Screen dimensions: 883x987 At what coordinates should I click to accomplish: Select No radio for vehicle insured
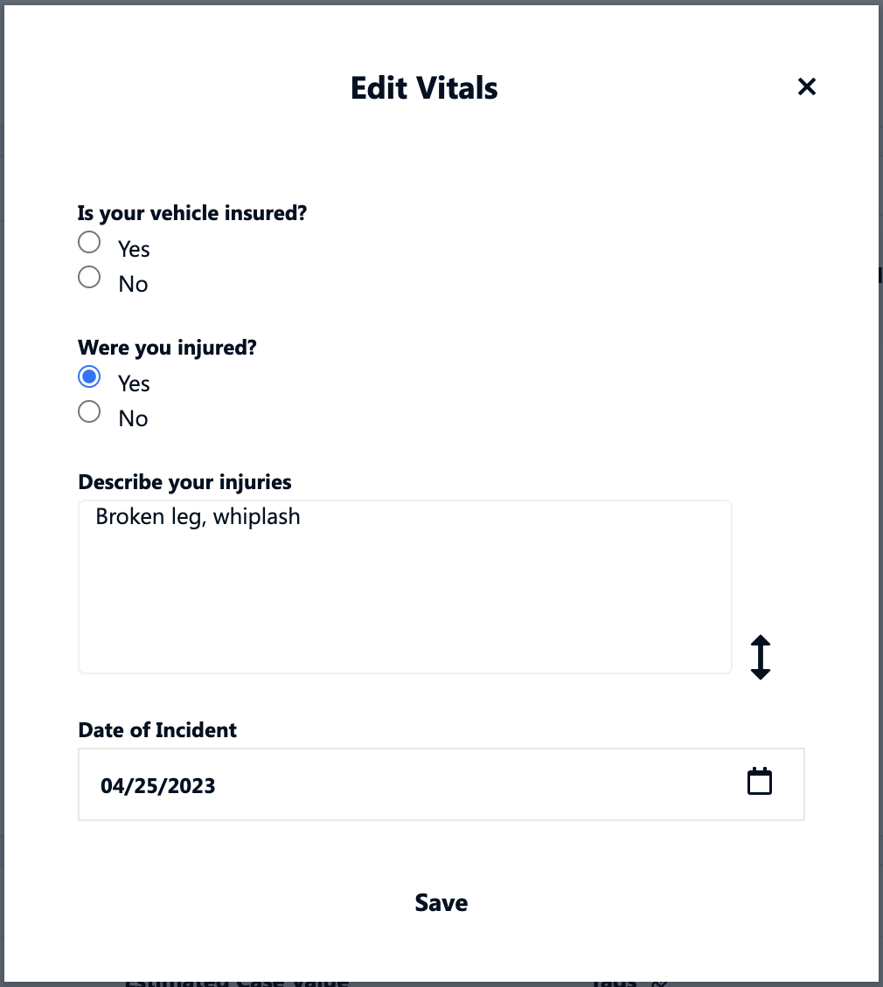pos(89,277)
